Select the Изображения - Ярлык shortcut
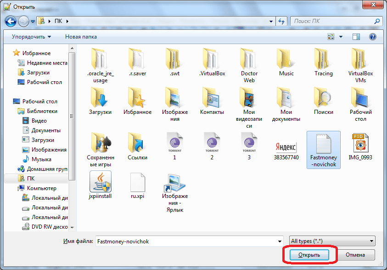387x270 pixels. coord(175,193)
